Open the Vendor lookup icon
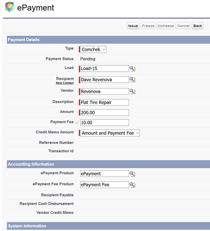Screen dimensions: 210x231 click(x=132, y=92)
